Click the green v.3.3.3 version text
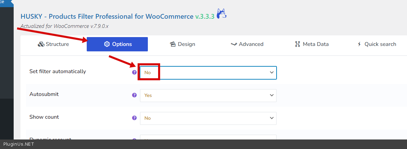Screen dimensions: 407x149 click(x=205, y=16)
